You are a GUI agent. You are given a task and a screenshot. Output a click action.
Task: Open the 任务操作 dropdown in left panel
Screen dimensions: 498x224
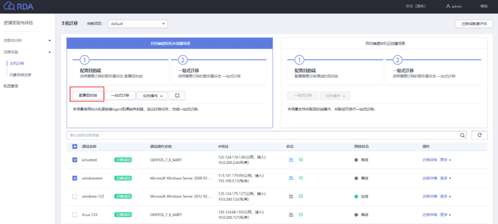pos(152,95)
